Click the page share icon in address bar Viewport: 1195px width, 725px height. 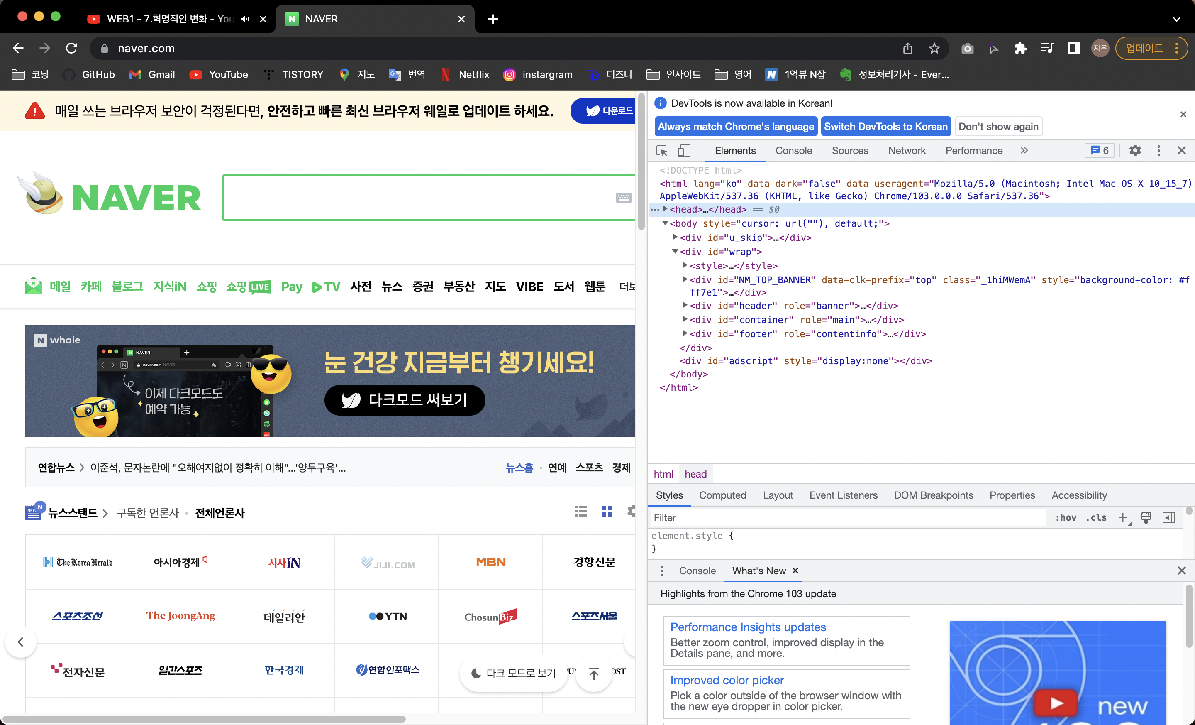(x=908, y=48)
